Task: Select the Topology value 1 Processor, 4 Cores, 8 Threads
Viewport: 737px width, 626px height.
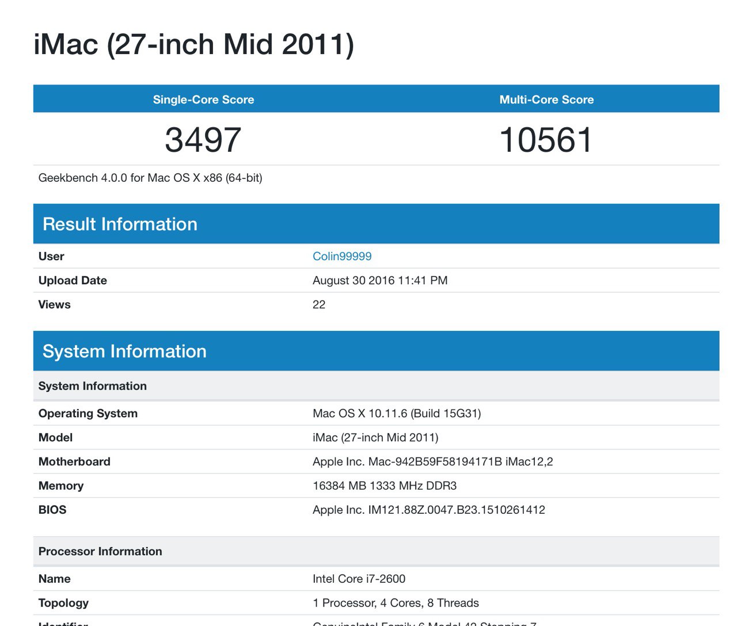Action: click(x=396, y=604)
